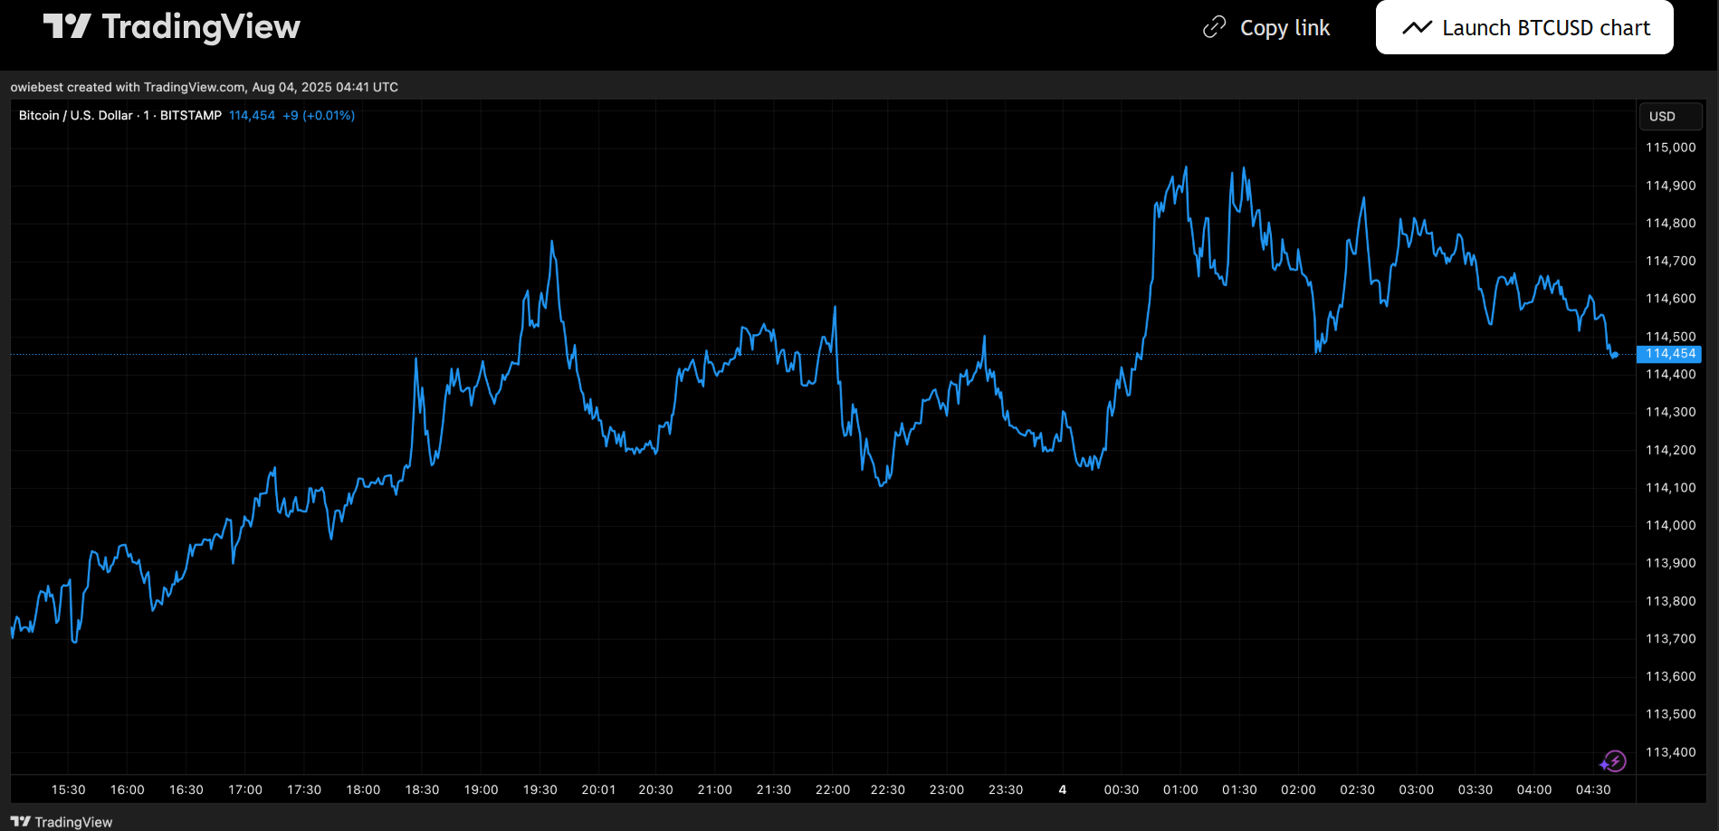Click the highlighted 114,454 price axis label
This screenshot has width=1719, height=831.
point(1669,354)
